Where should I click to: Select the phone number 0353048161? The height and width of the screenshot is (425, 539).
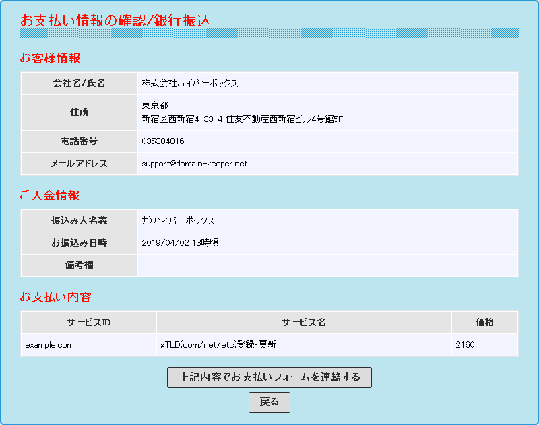[165, 141]
